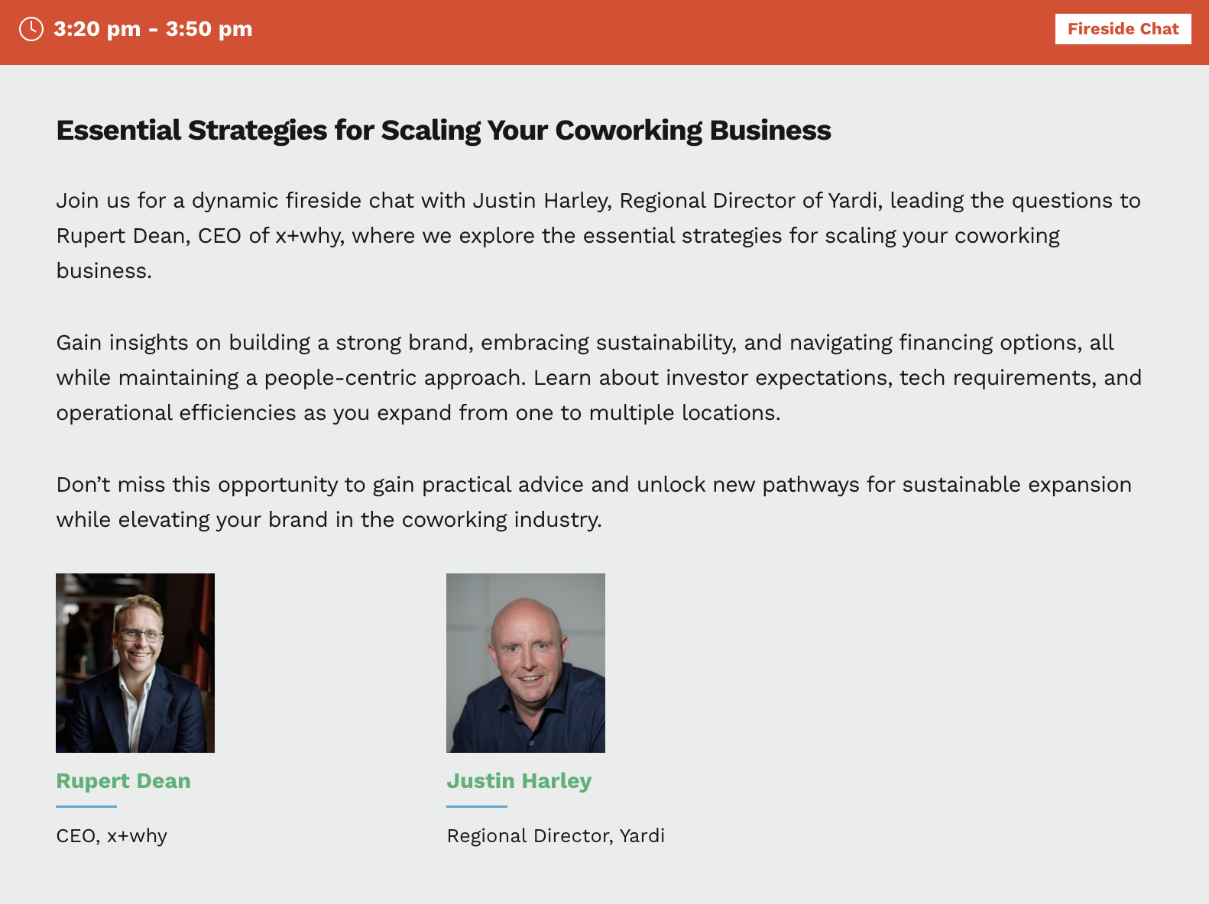Image resolution: width=1209 pixels, height=904 pixels.
Task: Click the empty middle of the orange header bar
Action: click(x=650, y=32)
